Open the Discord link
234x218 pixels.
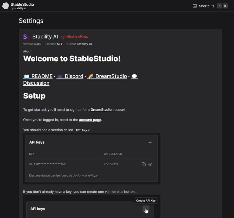pos(70,76)
